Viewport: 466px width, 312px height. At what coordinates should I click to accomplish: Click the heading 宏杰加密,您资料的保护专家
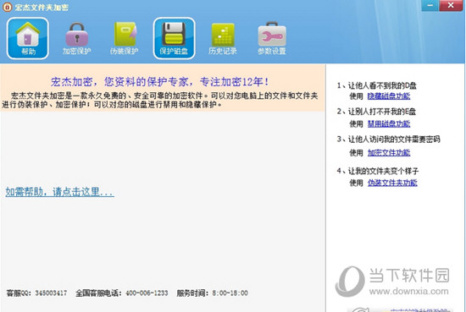pyautogui.click(x=160, y=81)
